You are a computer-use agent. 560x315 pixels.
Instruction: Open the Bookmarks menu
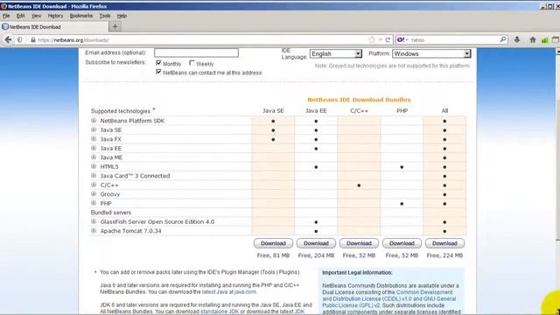81,16
